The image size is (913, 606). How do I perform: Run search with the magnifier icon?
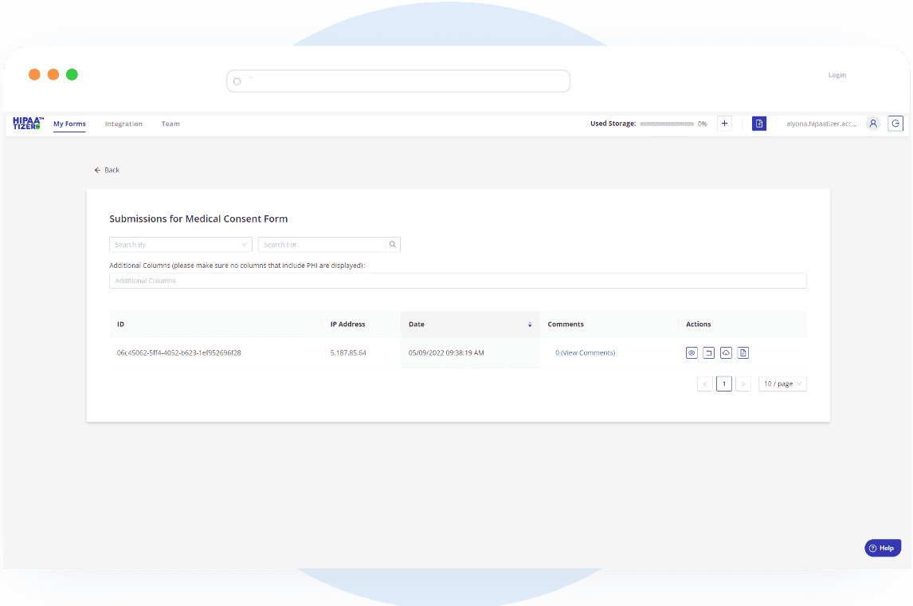[392, 244]
